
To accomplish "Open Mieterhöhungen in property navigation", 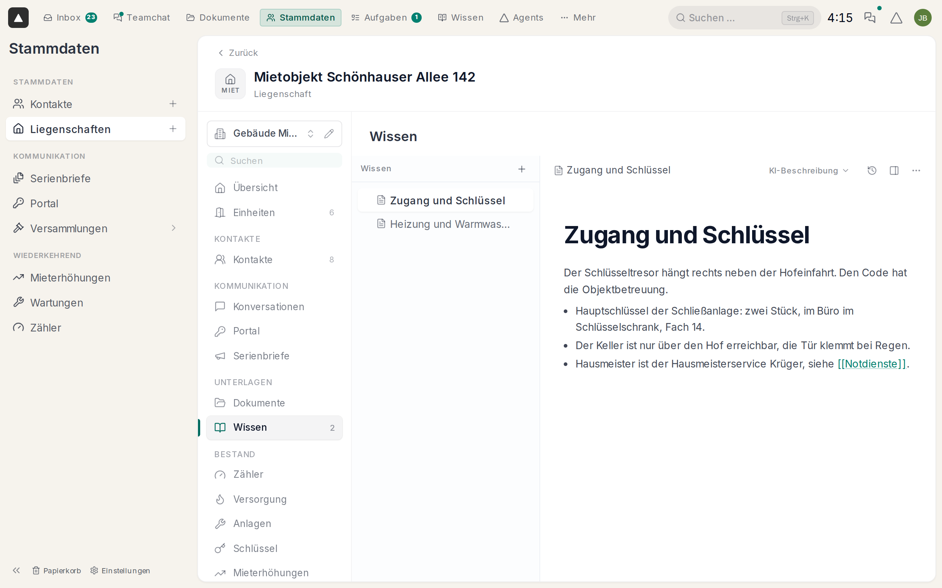I will (x=275, y=573).
